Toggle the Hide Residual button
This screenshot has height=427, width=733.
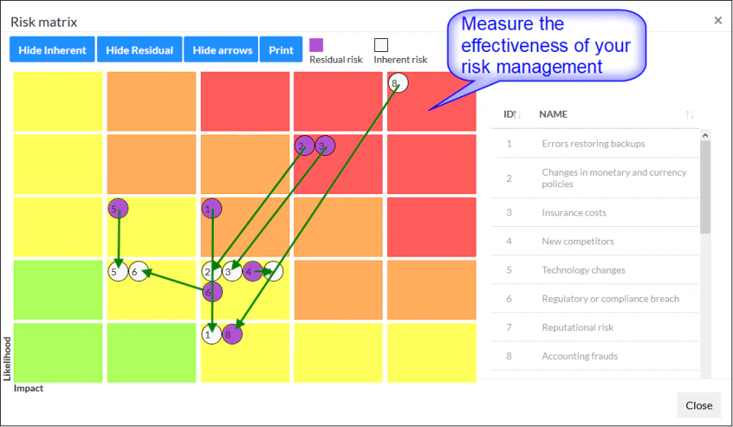tap(140, 50)
